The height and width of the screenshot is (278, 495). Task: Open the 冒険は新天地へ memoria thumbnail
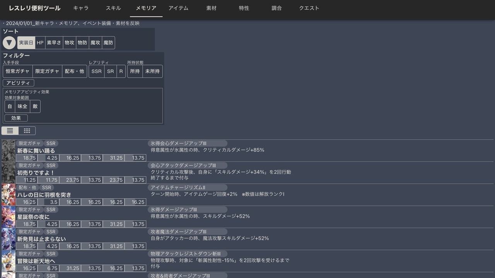coord(9,261)
